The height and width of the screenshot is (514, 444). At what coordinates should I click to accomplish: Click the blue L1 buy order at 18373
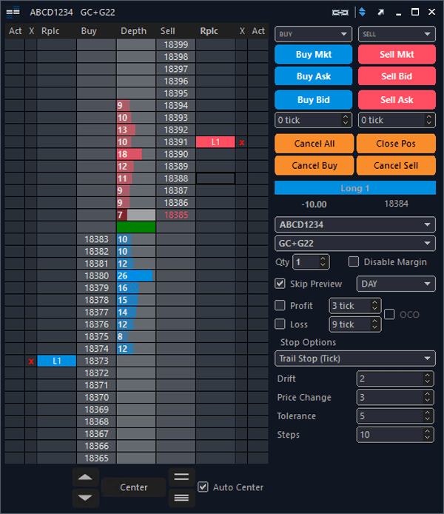click(57, 361)
